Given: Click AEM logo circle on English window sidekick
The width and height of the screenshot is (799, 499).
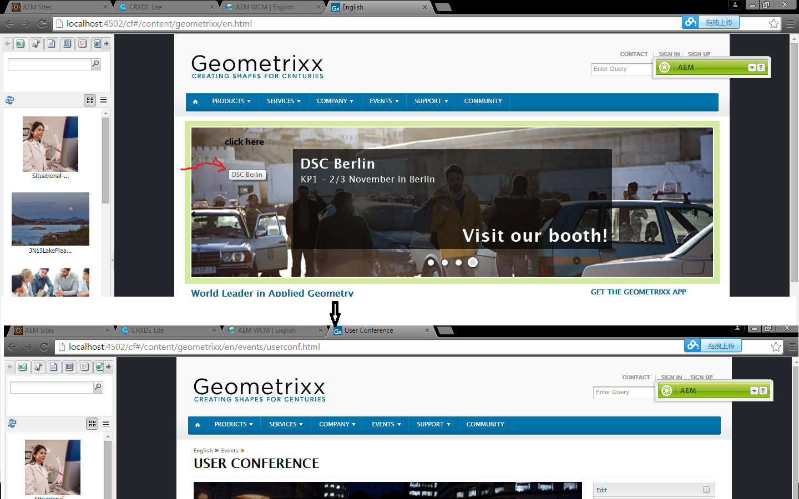Looking at the screenshot, I should pyautogui.click(x=665, y=68).
